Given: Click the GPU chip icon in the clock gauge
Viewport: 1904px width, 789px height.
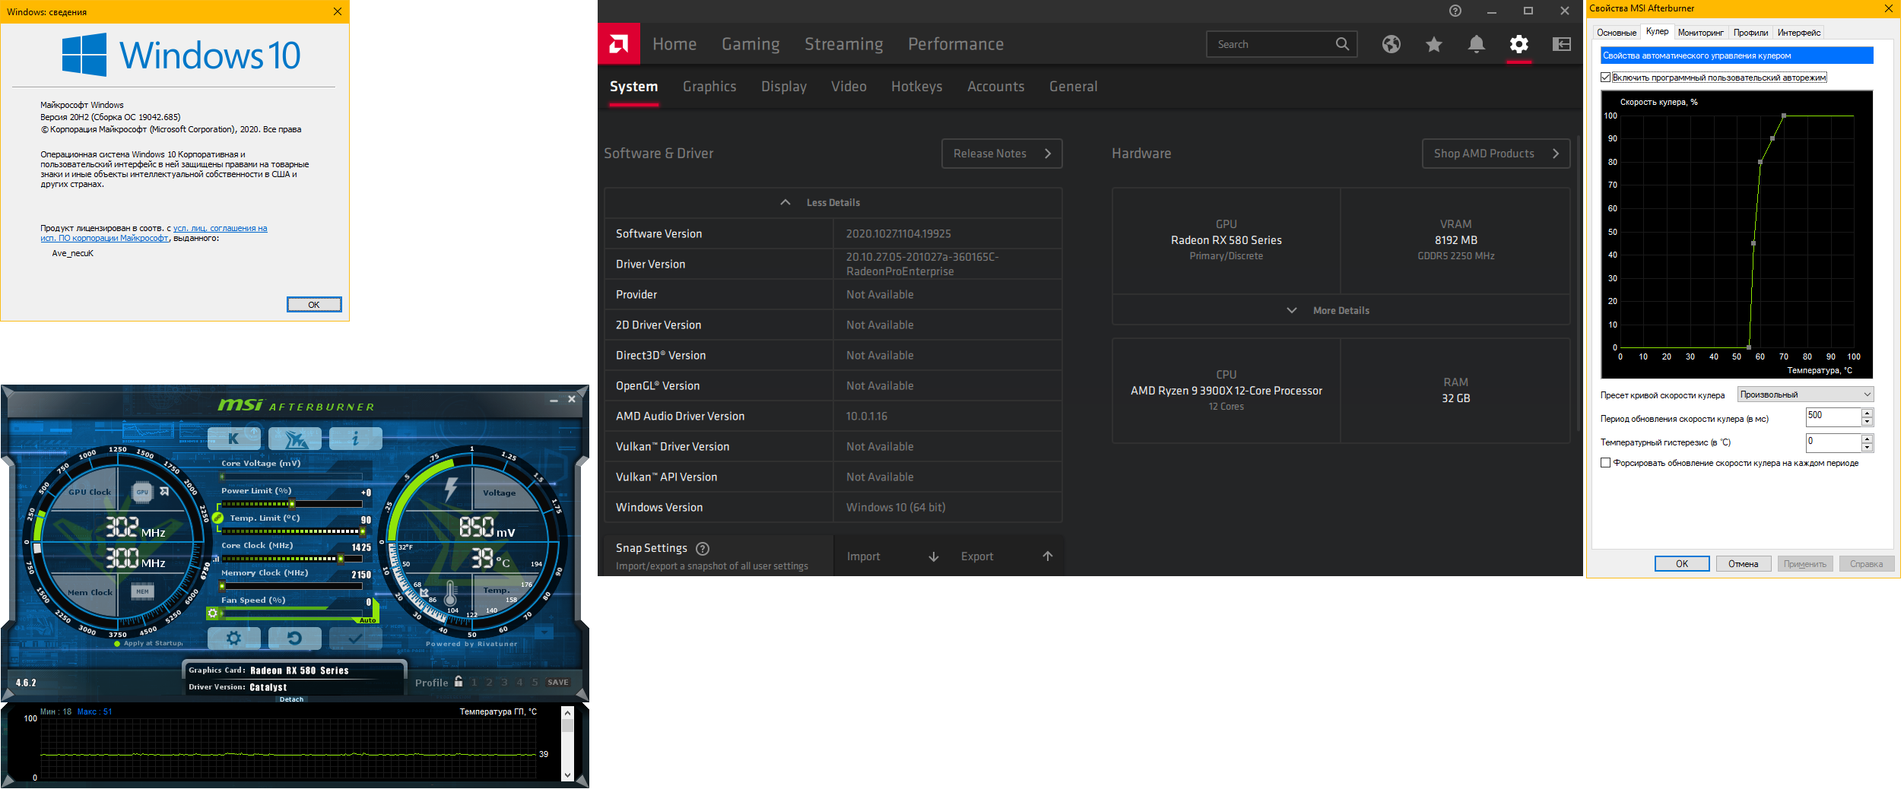Looking at the screenshot, I should 142,492.
